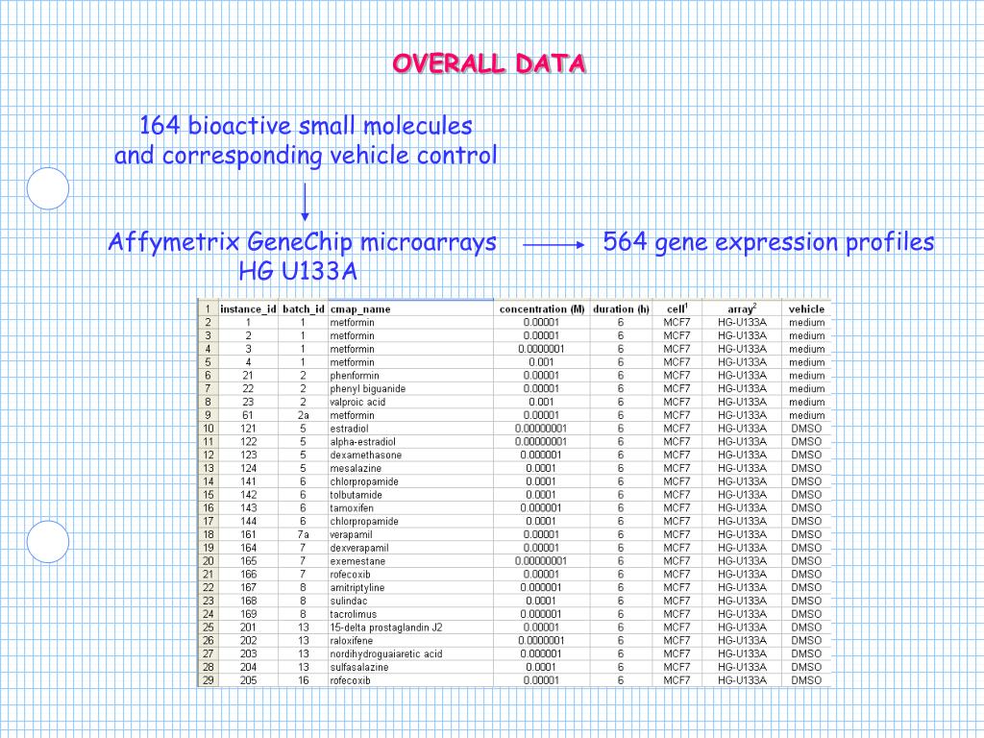Click batch_id "2a" cell
Viewport: 984px width, 738px height.
[x=303, y=415]
